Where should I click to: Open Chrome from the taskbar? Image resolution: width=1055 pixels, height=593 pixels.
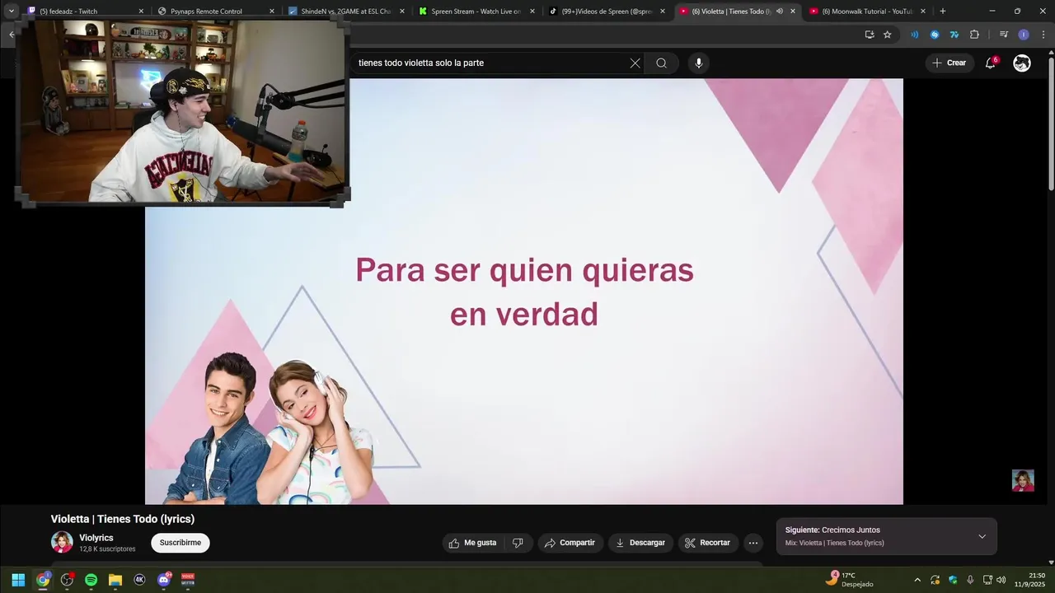pyautogui.click(x=43, y=580)
